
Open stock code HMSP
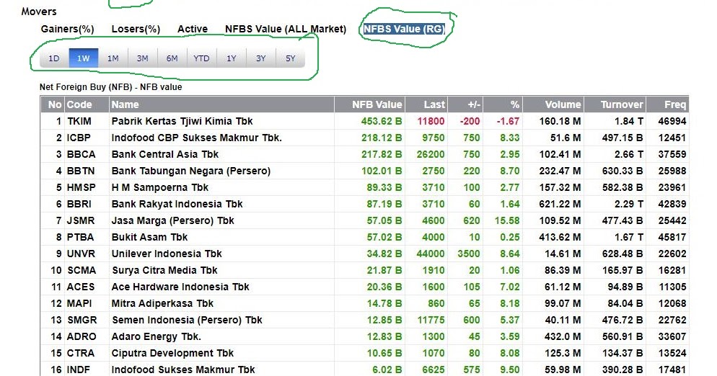(x=81, y=187)
